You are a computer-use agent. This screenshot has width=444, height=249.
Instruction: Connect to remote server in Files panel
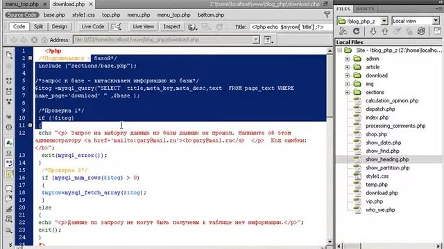[x=343, y=31]
